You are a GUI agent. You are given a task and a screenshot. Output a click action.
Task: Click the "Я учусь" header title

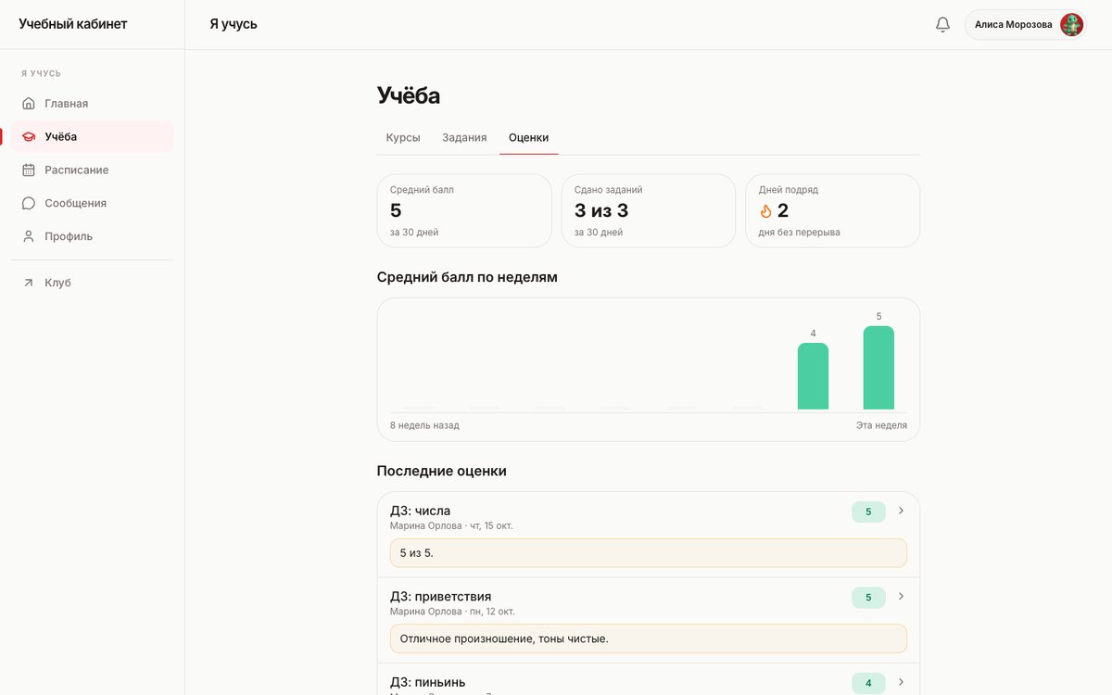(x=234, y=24)
